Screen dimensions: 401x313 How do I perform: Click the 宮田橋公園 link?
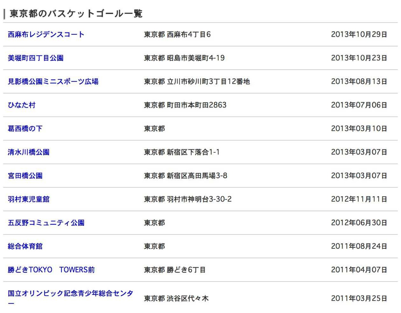25,176
